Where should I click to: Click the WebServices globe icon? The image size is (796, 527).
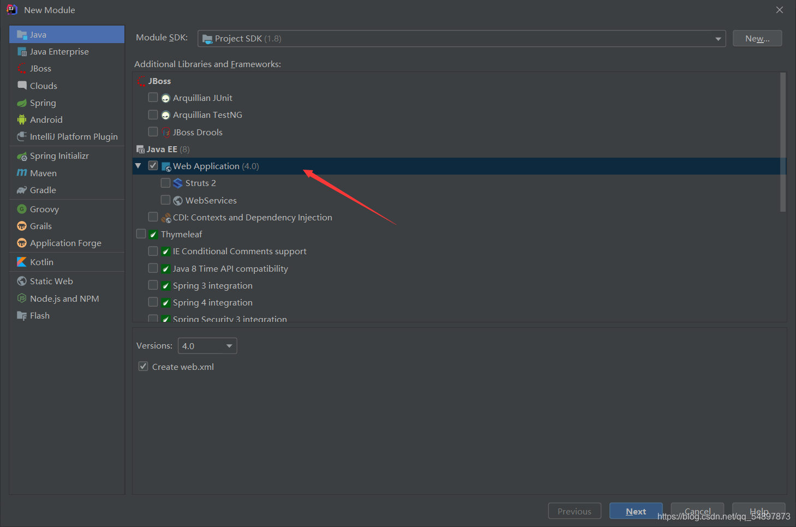(178, 200)
